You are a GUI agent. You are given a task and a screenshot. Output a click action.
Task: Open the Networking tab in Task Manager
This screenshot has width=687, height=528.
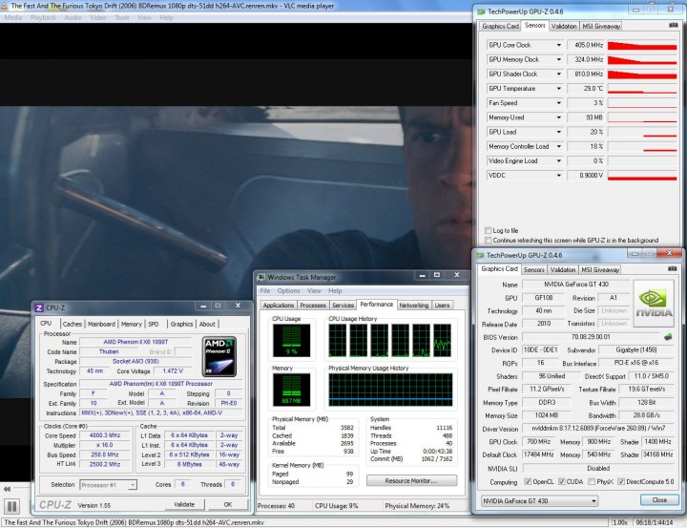[x=413, y=305]
